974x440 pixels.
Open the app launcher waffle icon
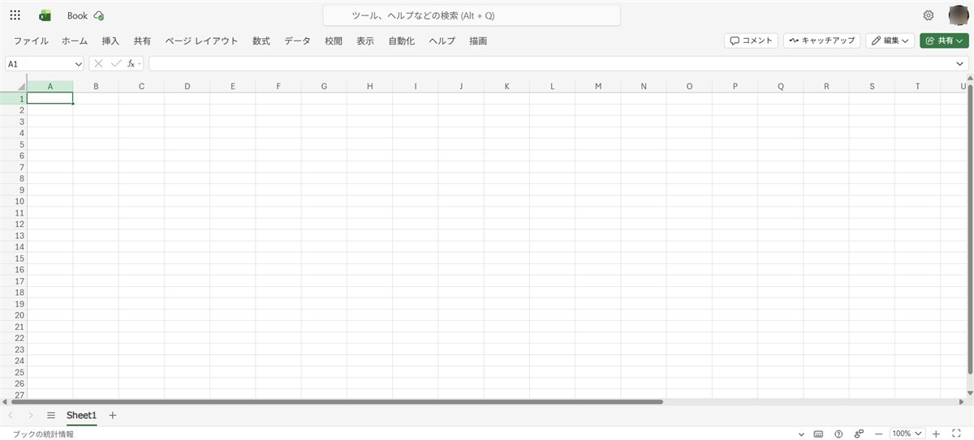[15, 15]
